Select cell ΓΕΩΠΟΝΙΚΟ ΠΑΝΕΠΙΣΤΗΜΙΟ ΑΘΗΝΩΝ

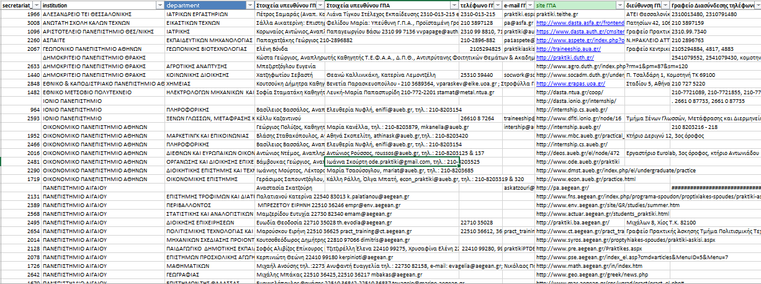pos(104,48)
